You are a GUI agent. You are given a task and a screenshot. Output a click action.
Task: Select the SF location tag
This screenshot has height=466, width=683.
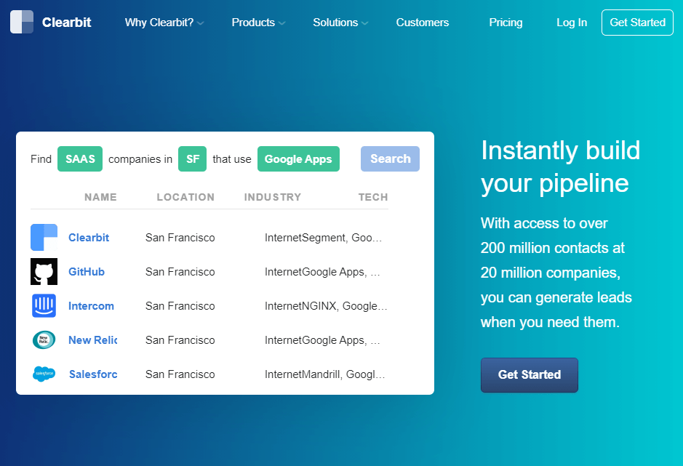pos(192,159)
